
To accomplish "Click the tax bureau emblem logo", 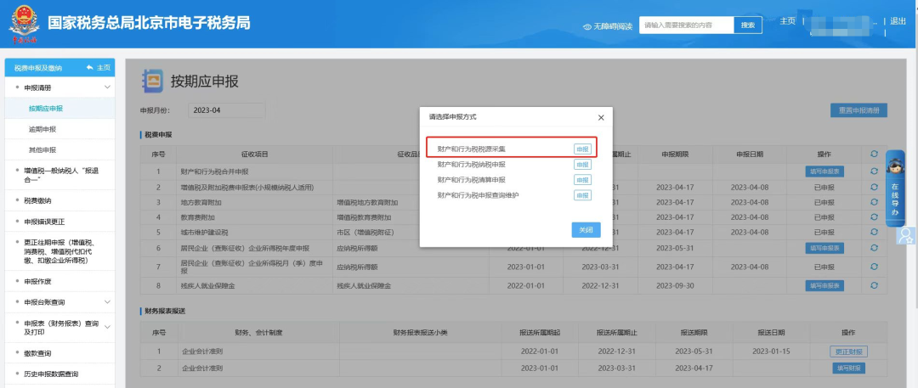I will coord(24,24).
